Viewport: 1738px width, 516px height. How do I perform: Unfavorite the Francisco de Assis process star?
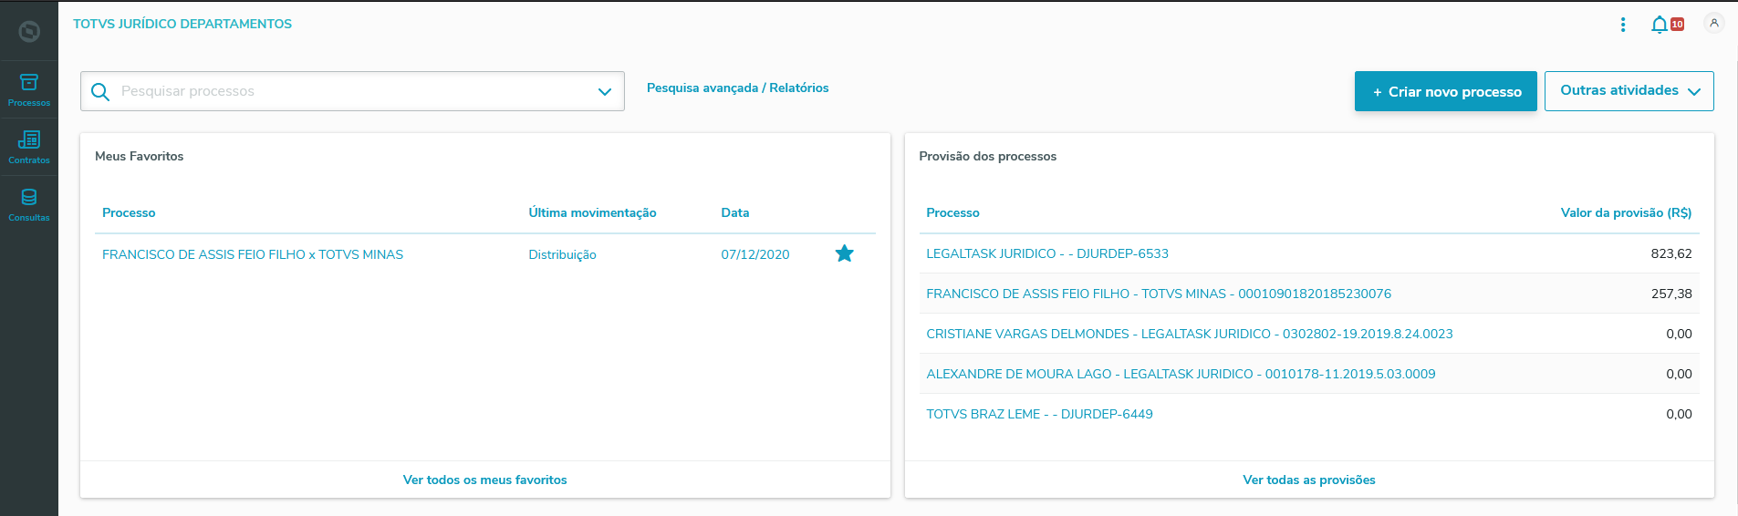coord(845,253)
